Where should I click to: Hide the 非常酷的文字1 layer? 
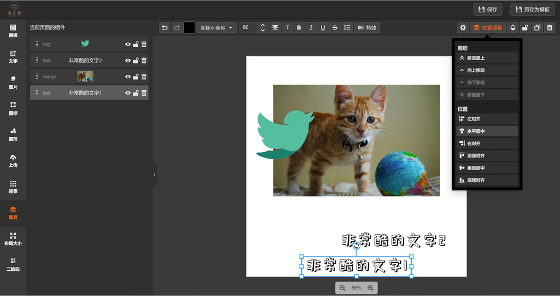[x=128, y=93]
